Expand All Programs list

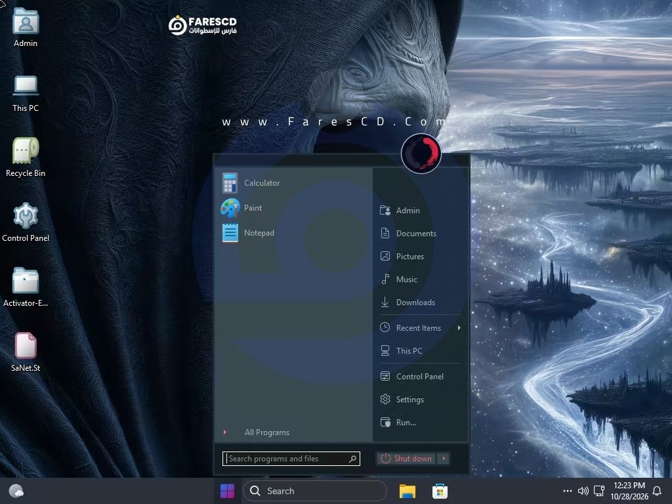[266, 432]
